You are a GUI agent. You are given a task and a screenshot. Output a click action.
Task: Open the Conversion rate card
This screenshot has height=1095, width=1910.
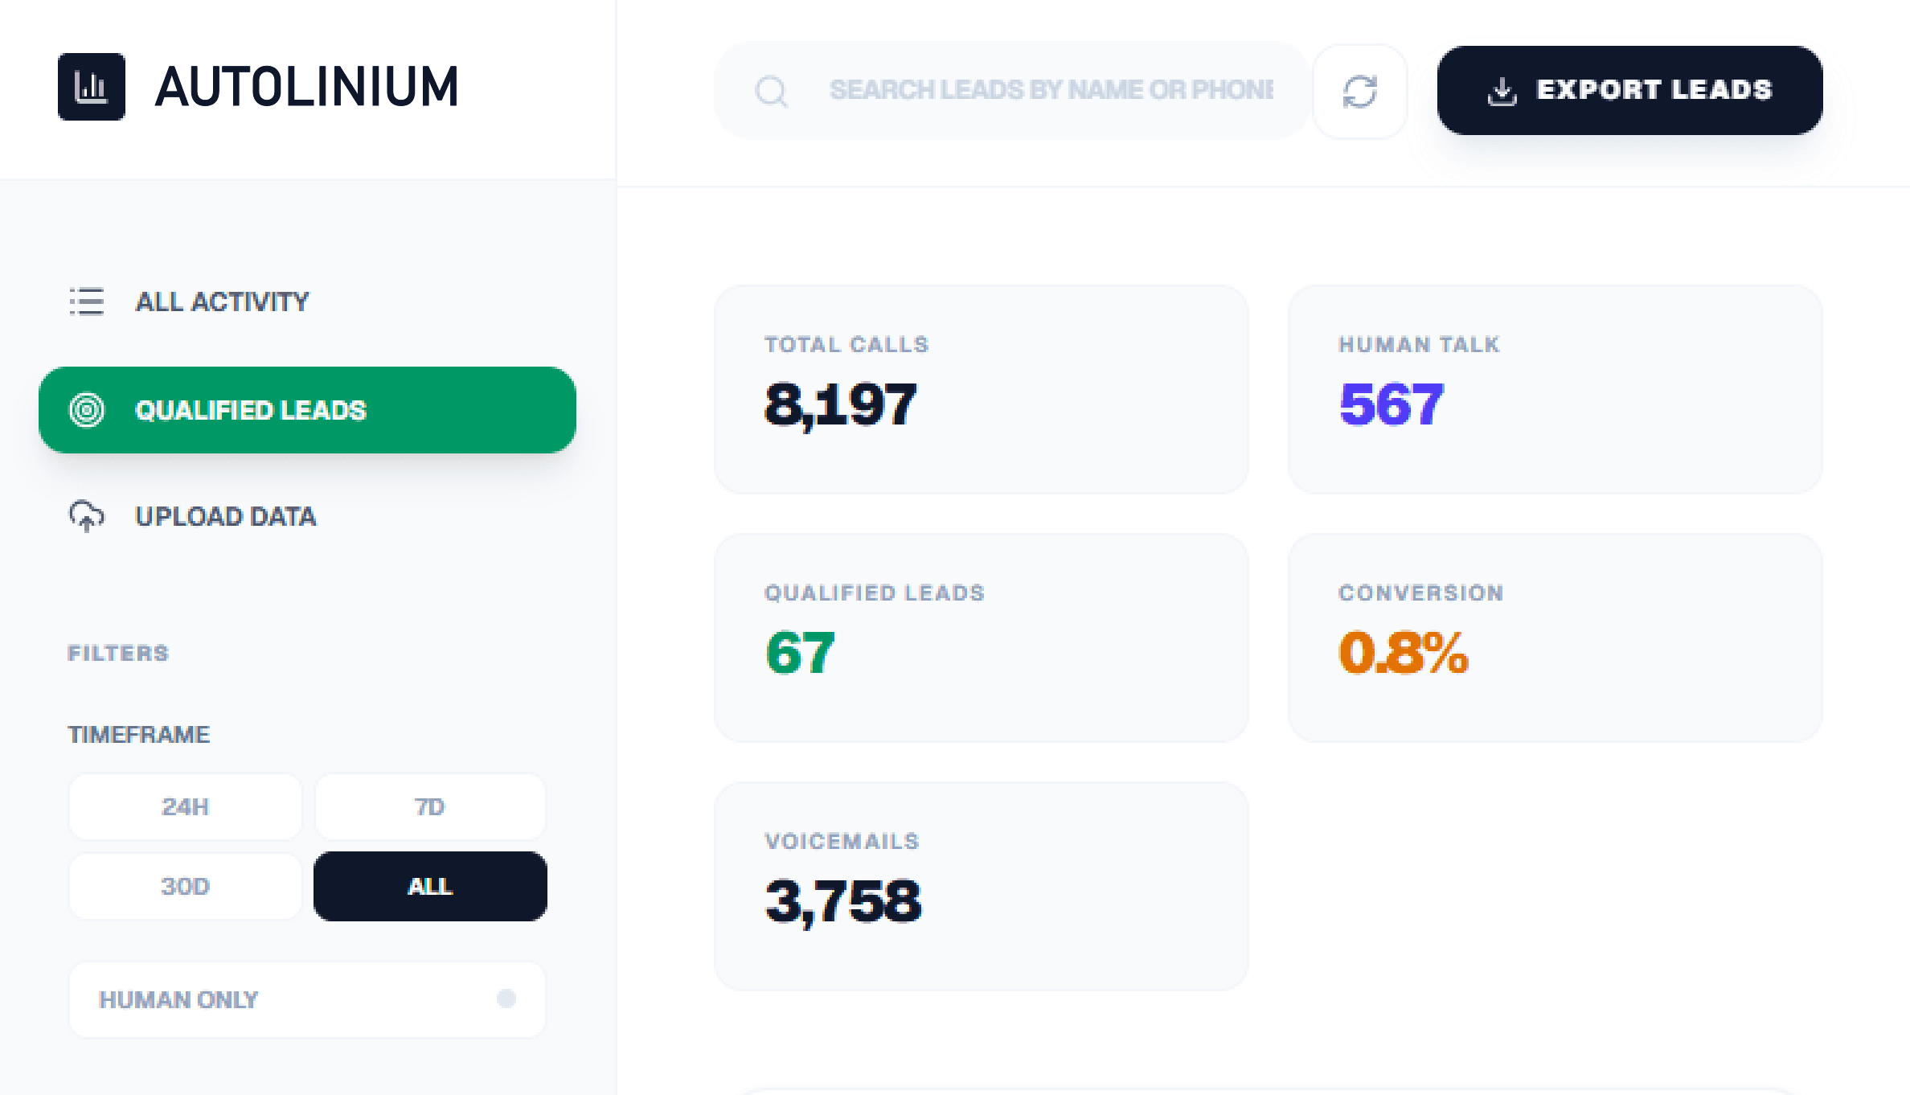click(1555, 637)
